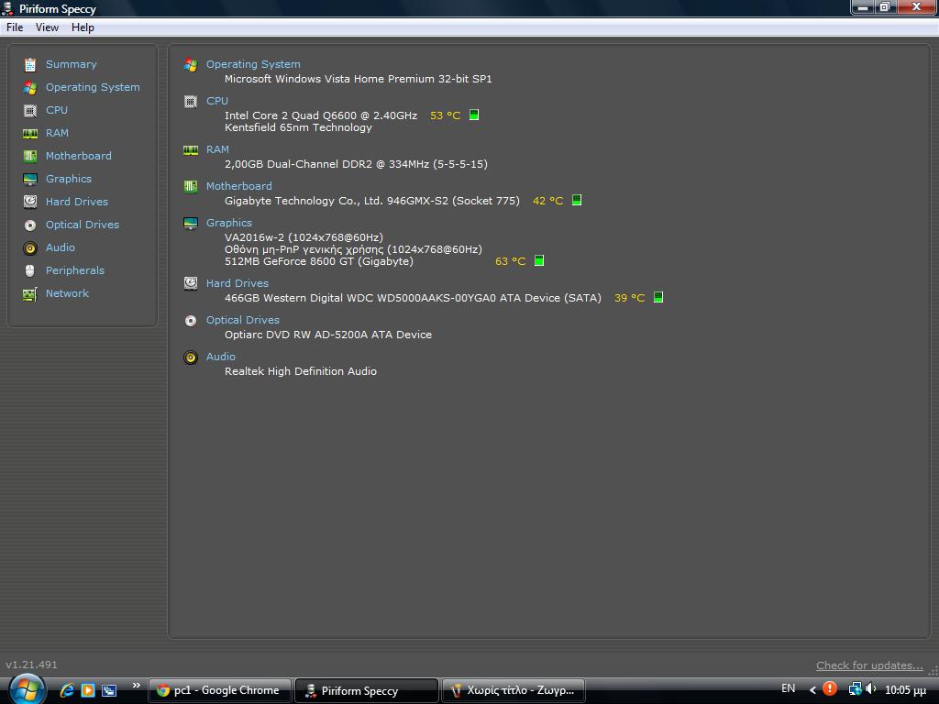Image resolution: width=939 pixels, height=704 pixels.
Task: Click the Motherboard icon in sidebar
Action: point(30,156)
